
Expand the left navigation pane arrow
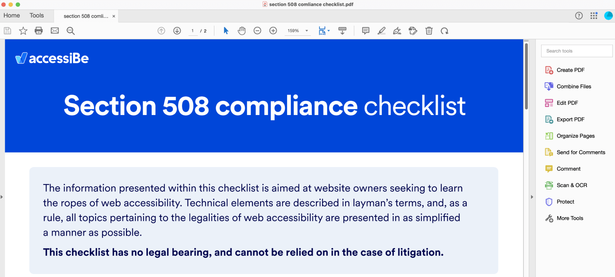pos(2,197)
